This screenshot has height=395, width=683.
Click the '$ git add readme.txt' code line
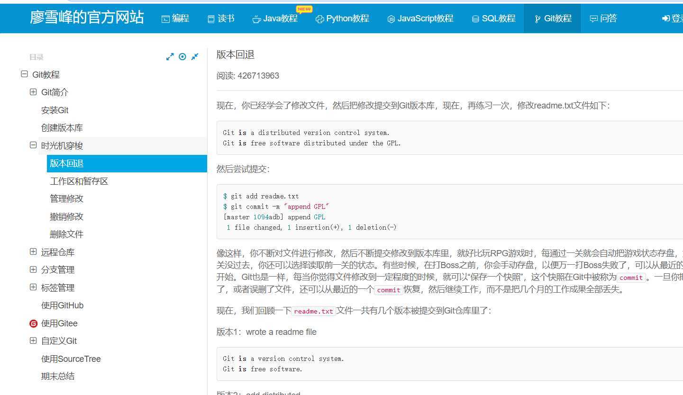tap(261, 196)
